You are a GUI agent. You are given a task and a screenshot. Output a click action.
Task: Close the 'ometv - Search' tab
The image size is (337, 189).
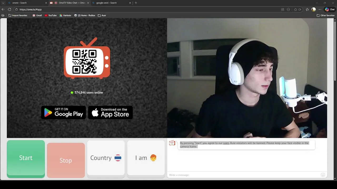(x=46, y=3)
